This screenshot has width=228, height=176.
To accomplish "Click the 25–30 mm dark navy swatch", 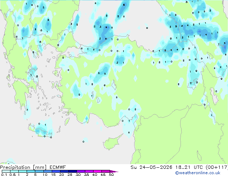I will pyautogui.click(x=73, y=171).
